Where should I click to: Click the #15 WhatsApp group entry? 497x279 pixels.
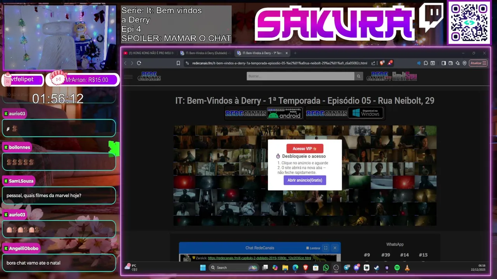(x=423, y=255)
